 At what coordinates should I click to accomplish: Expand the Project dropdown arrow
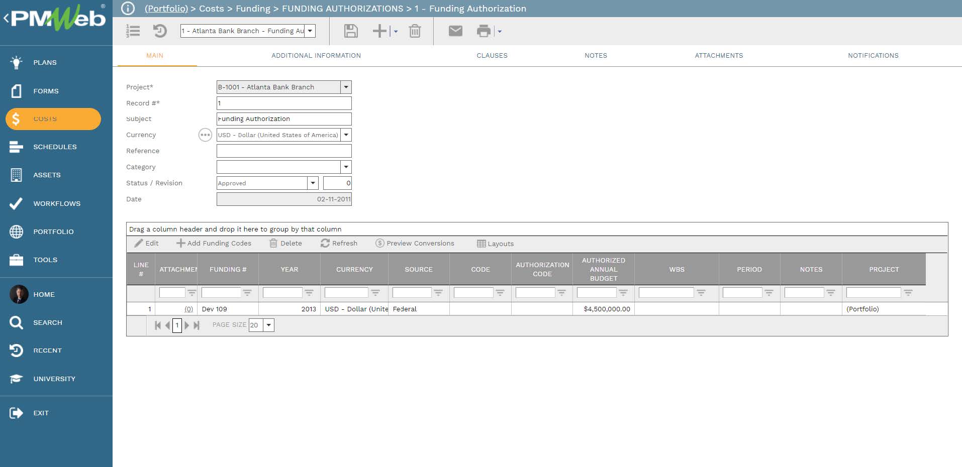[x=346, y=87]
